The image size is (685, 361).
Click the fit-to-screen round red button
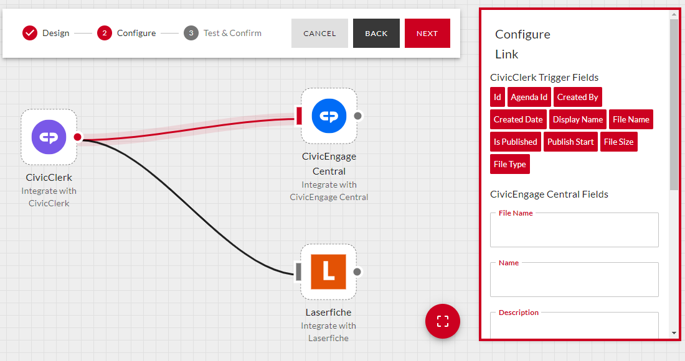pos(443,321)
